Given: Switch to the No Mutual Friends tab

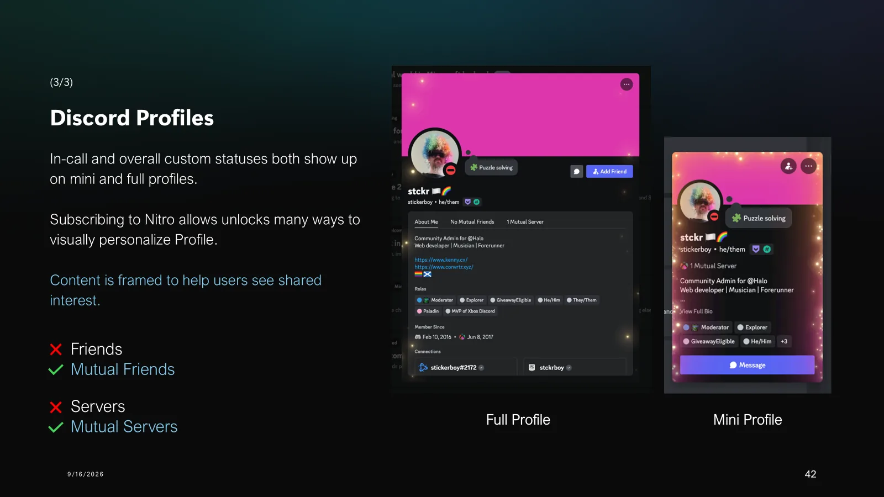Looking at the screenshot, I should (x=472, y=222).
